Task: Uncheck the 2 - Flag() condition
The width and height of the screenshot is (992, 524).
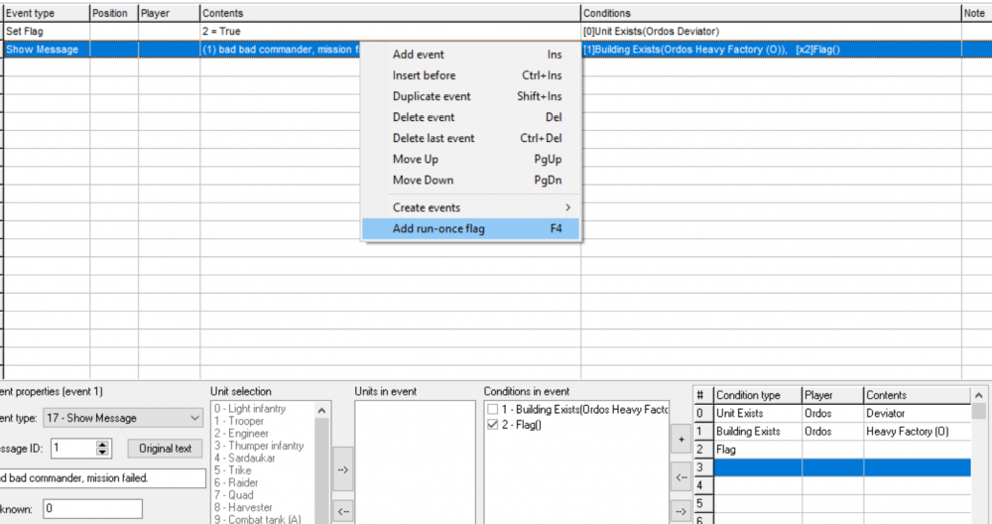Action: coord(494,425)
